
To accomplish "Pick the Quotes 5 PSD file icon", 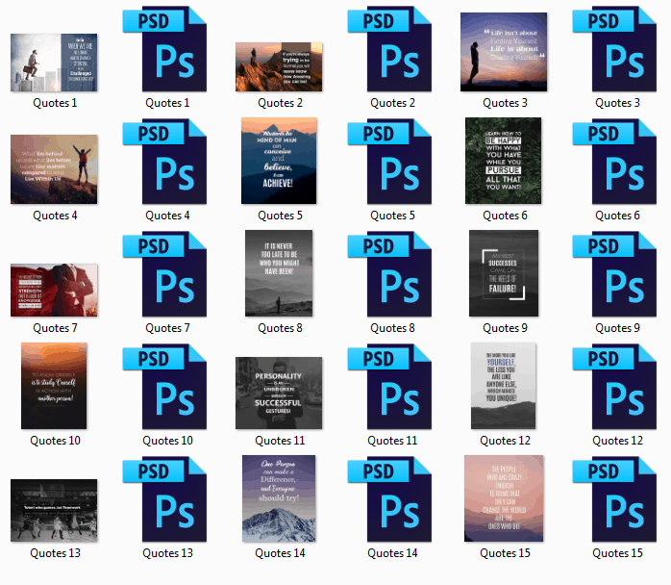I will coord(388,162).
